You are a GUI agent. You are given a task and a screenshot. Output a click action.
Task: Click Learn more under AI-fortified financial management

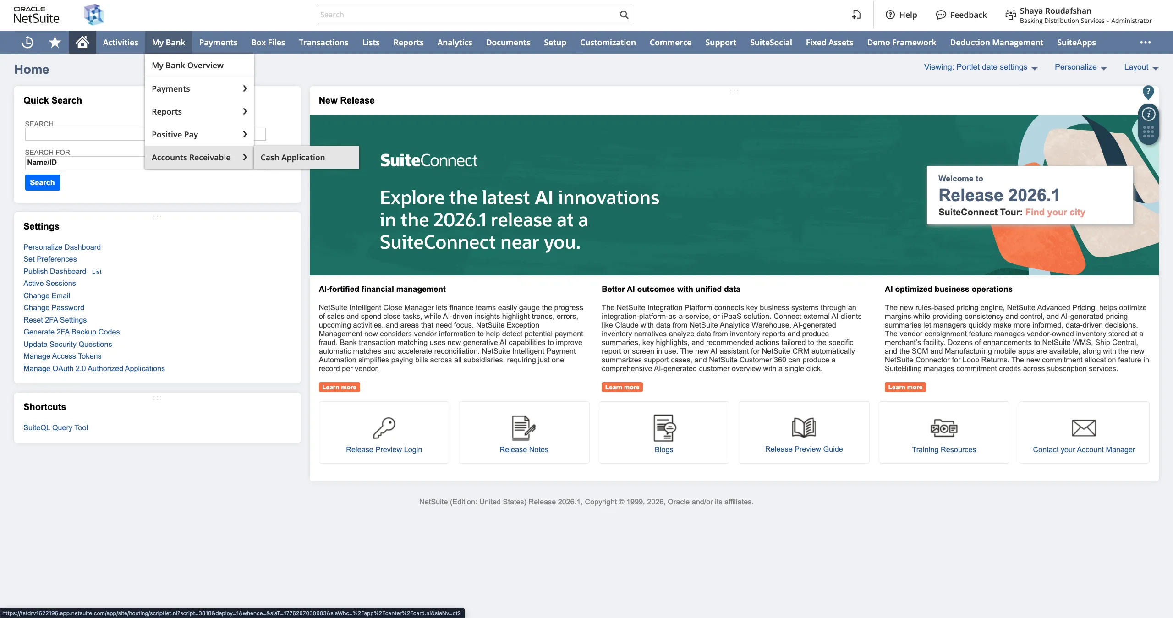coord(339,387)
